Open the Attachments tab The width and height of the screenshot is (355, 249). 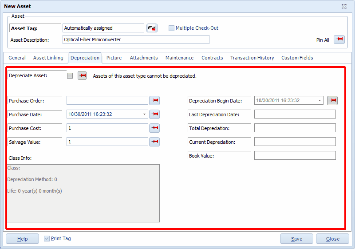click(144, 58)
